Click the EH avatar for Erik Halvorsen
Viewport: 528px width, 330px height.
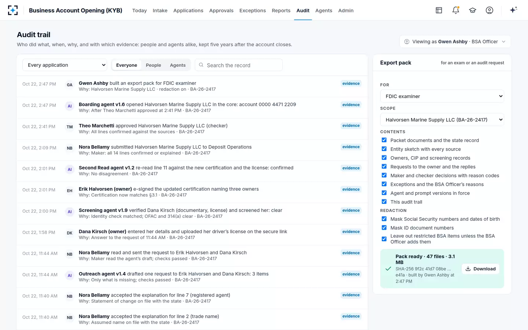click(70, 191)
